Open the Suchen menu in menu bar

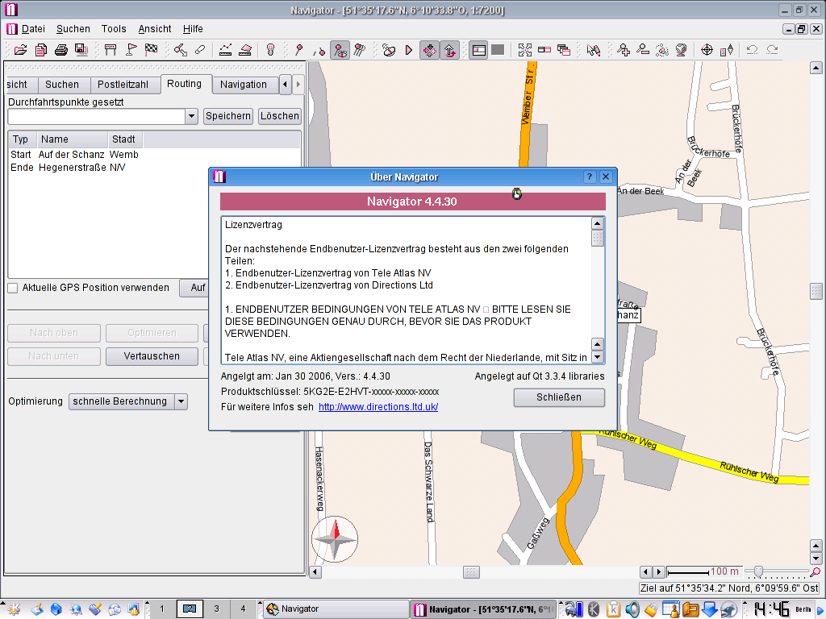coord(73,29)
